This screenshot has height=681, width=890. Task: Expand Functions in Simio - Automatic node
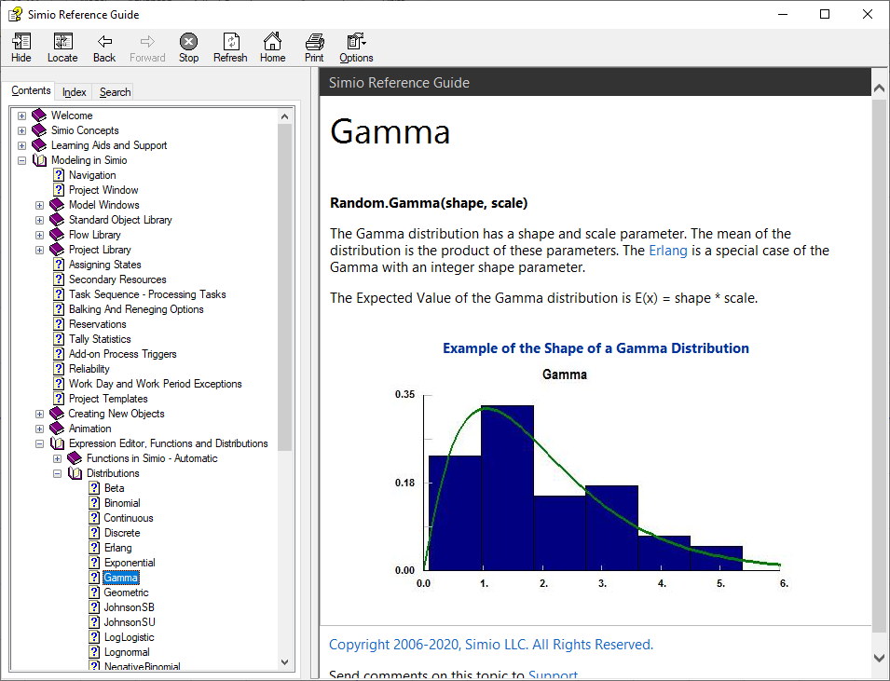(58, 458)
